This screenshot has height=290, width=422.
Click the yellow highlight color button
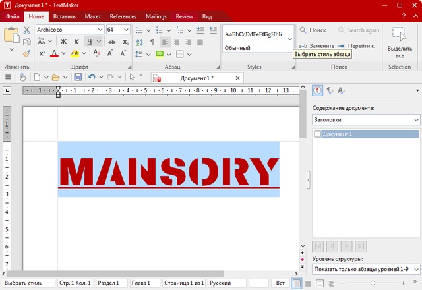(75, 53)
